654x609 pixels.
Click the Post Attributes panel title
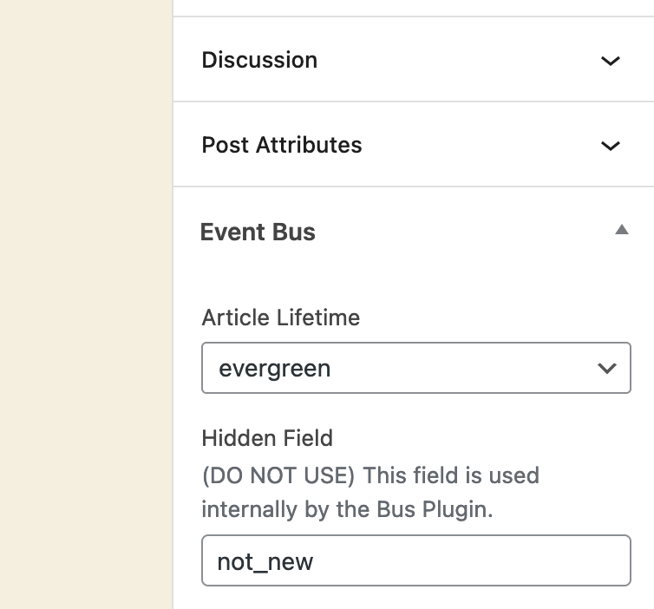pyautogui.click(x=282, y=145)
